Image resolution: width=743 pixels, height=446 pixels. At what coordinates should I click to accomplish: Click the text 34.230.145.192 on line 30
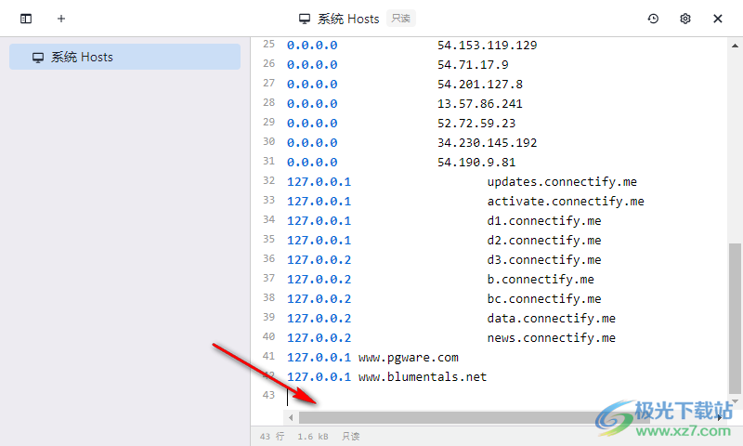point(487,143)
